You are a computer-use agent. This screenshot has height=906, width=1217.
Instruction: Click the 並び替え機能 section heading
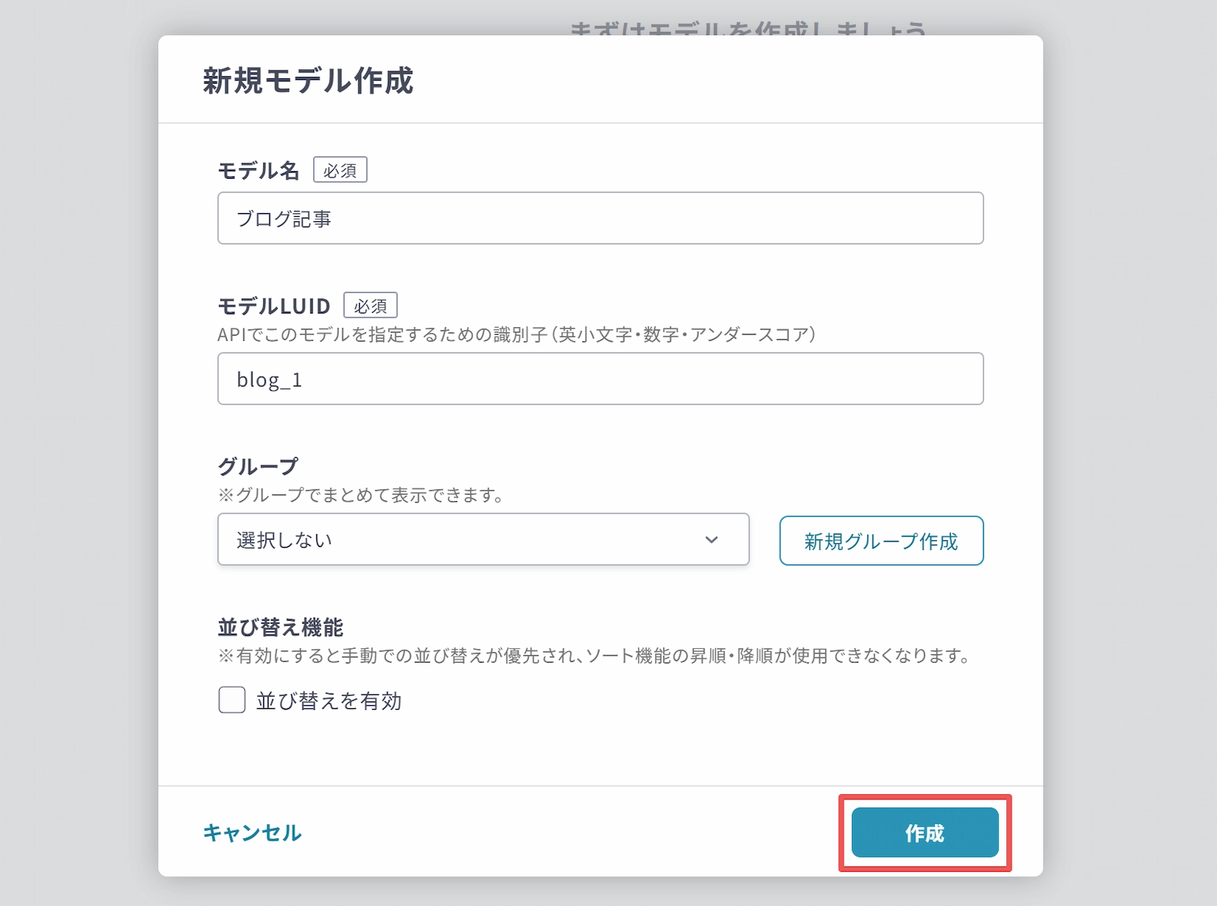tap(281, 627)
